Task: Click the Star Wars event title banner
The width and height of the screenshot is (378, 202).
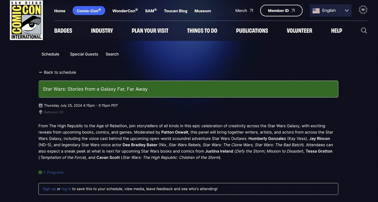Action: click(188, 89)
